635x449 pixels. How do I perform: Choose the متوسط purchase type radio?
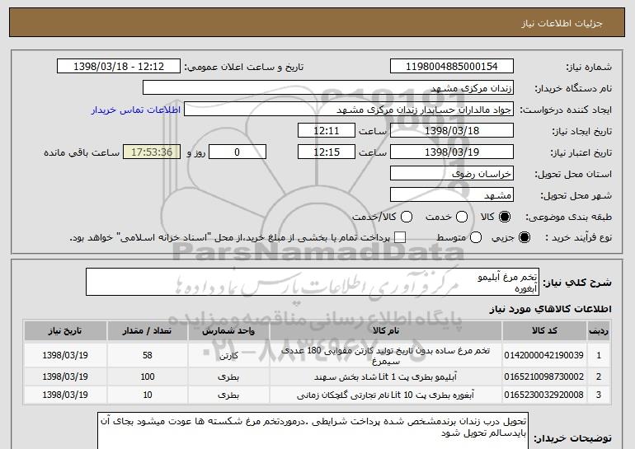(x=476, y=237)
